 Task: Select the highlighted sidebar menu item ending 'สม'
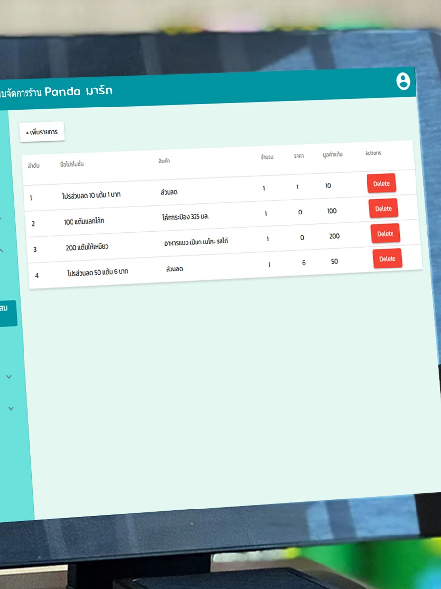click(x=7, y=313)
